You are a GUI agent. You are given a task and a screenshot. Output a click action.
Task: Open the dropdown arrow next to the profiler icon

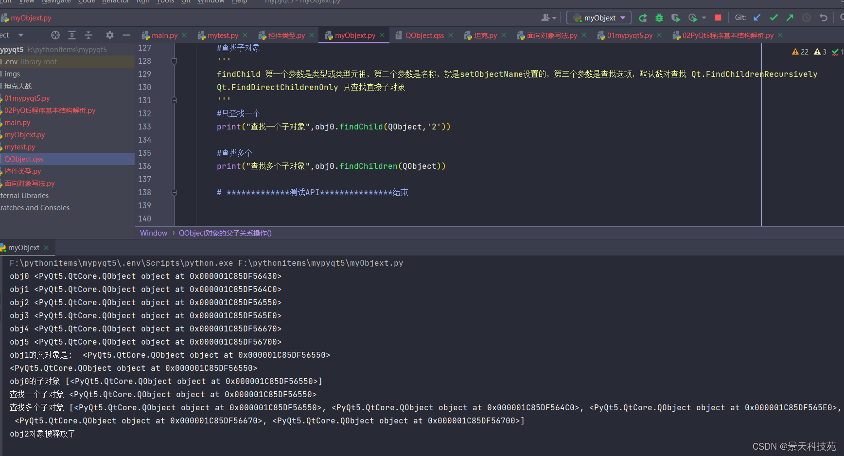tap(704, 18)
